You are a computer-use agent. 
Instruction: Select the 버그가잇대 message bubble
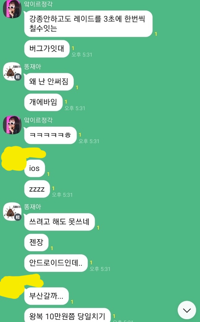point(47,49)
